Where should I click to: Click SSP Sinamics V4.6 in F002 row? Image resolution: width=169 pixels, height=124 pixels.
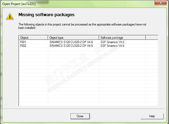(112, 46)
